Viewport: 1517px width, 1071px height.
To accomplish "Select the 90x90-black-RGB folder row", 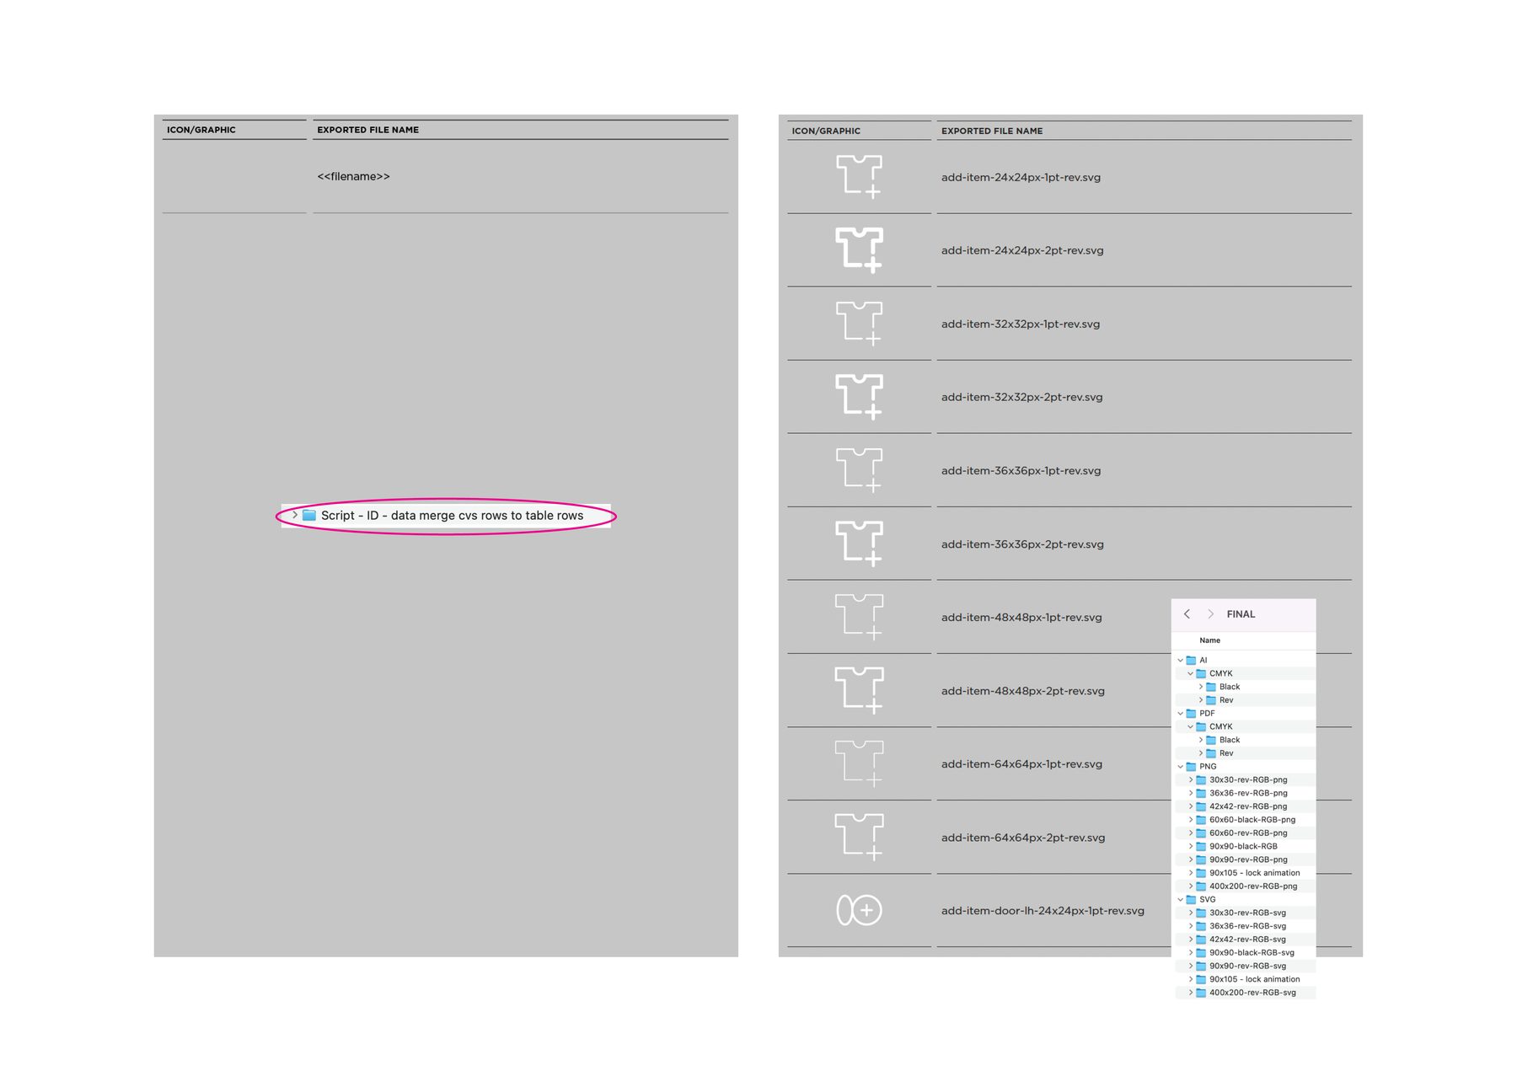I will click(1244, 847).
